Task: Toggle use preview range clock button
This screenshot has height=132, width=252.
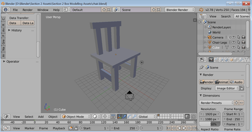Action: [x=71, y=128]
